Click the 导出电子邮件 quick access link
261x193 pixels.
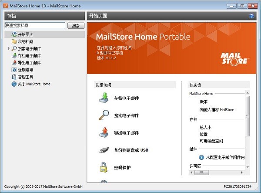click(126, 133)
